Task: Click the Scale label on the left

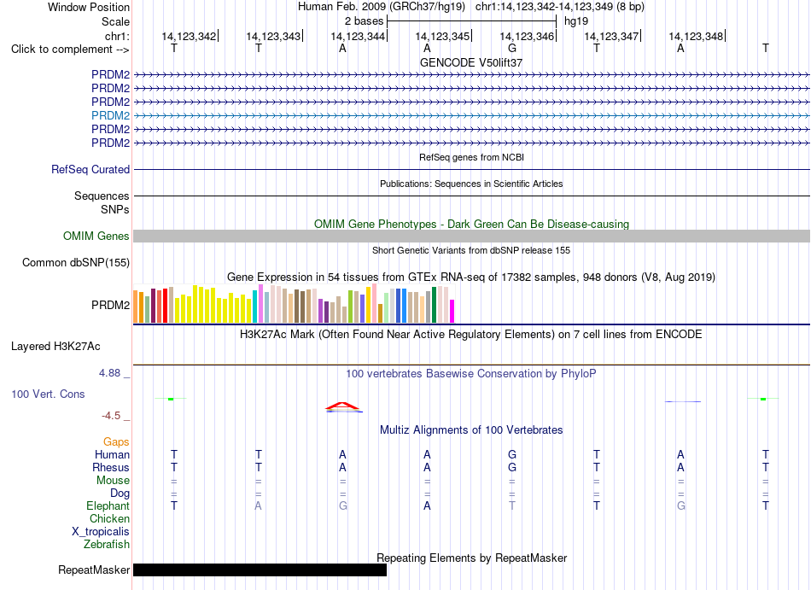Action: 115,21
